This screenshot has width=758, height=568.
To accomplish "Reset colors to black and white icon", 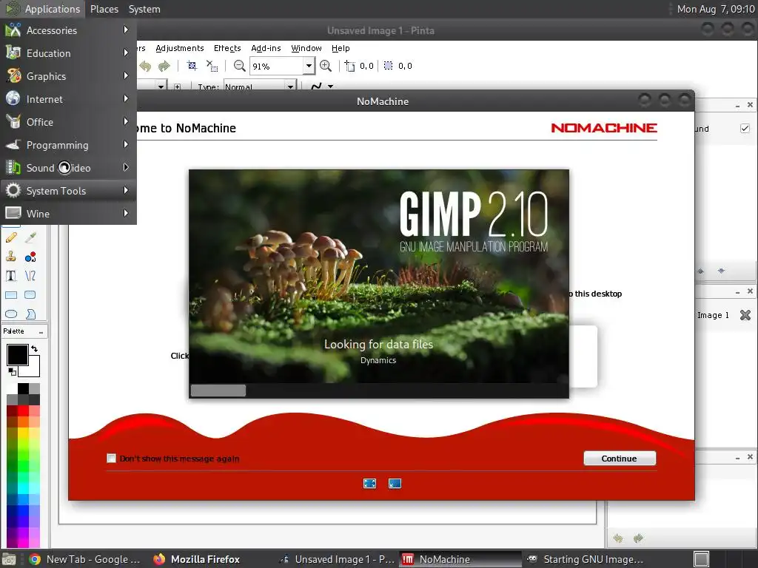I will (x=12, y=371).
